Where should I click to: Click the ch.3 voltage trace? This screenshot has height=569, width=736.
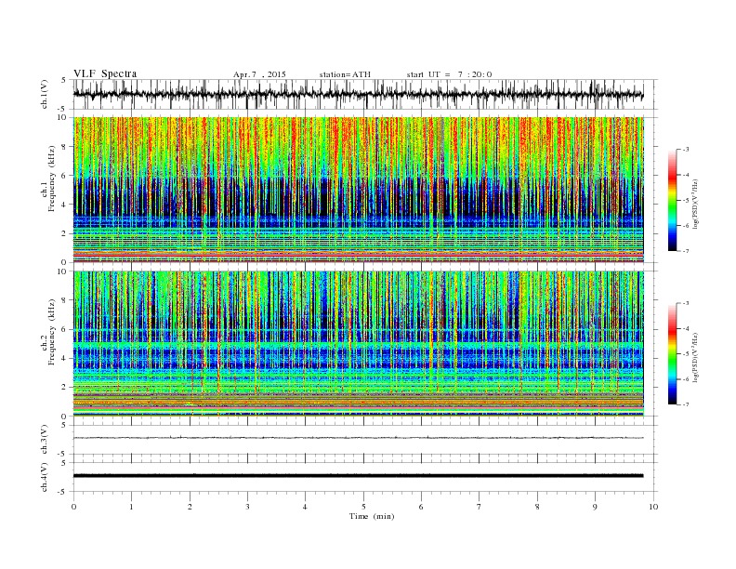(x=359, y=438)
